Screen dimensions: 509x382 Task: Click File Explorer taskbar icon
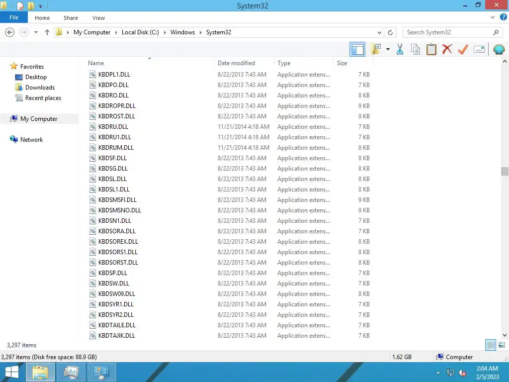40,372
